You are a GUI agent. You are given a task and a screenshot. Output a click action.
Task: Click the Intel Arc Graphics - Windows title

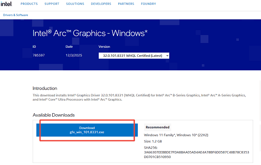(90, 33)
